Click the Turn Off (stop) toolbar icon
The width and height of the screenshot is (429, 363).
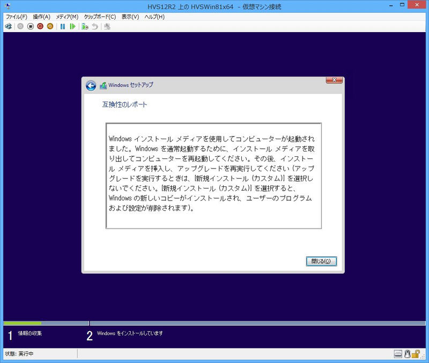click(x=31, y=26)
